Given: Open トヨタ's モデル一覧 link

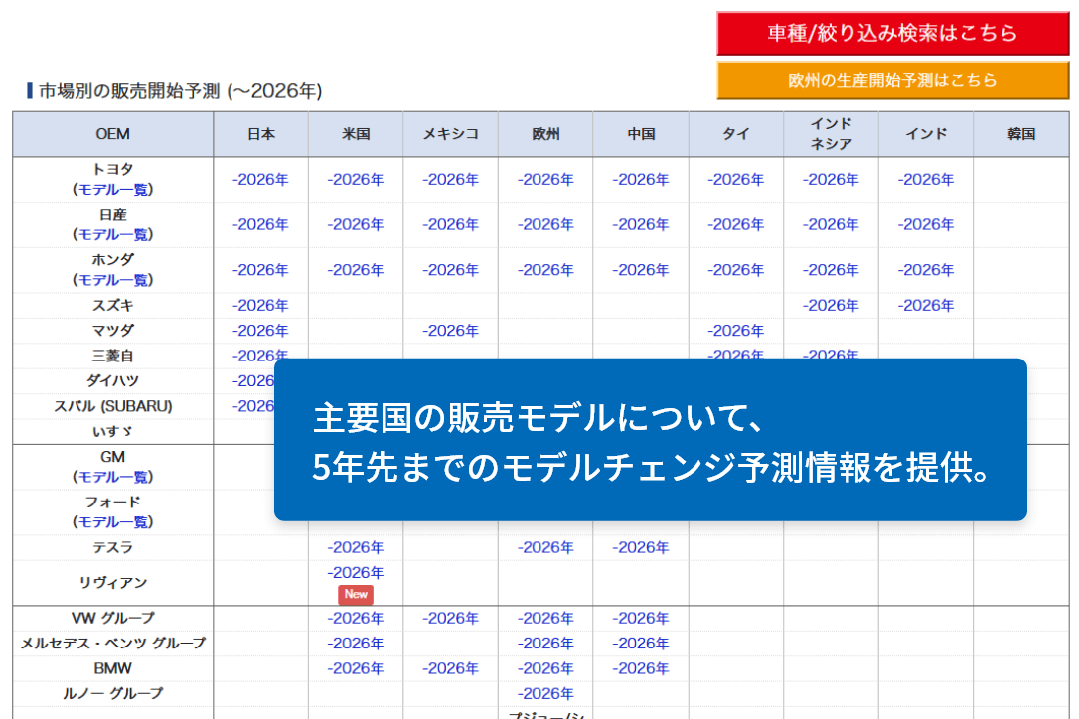Looking at the screenshot, I should coord(113,190).
